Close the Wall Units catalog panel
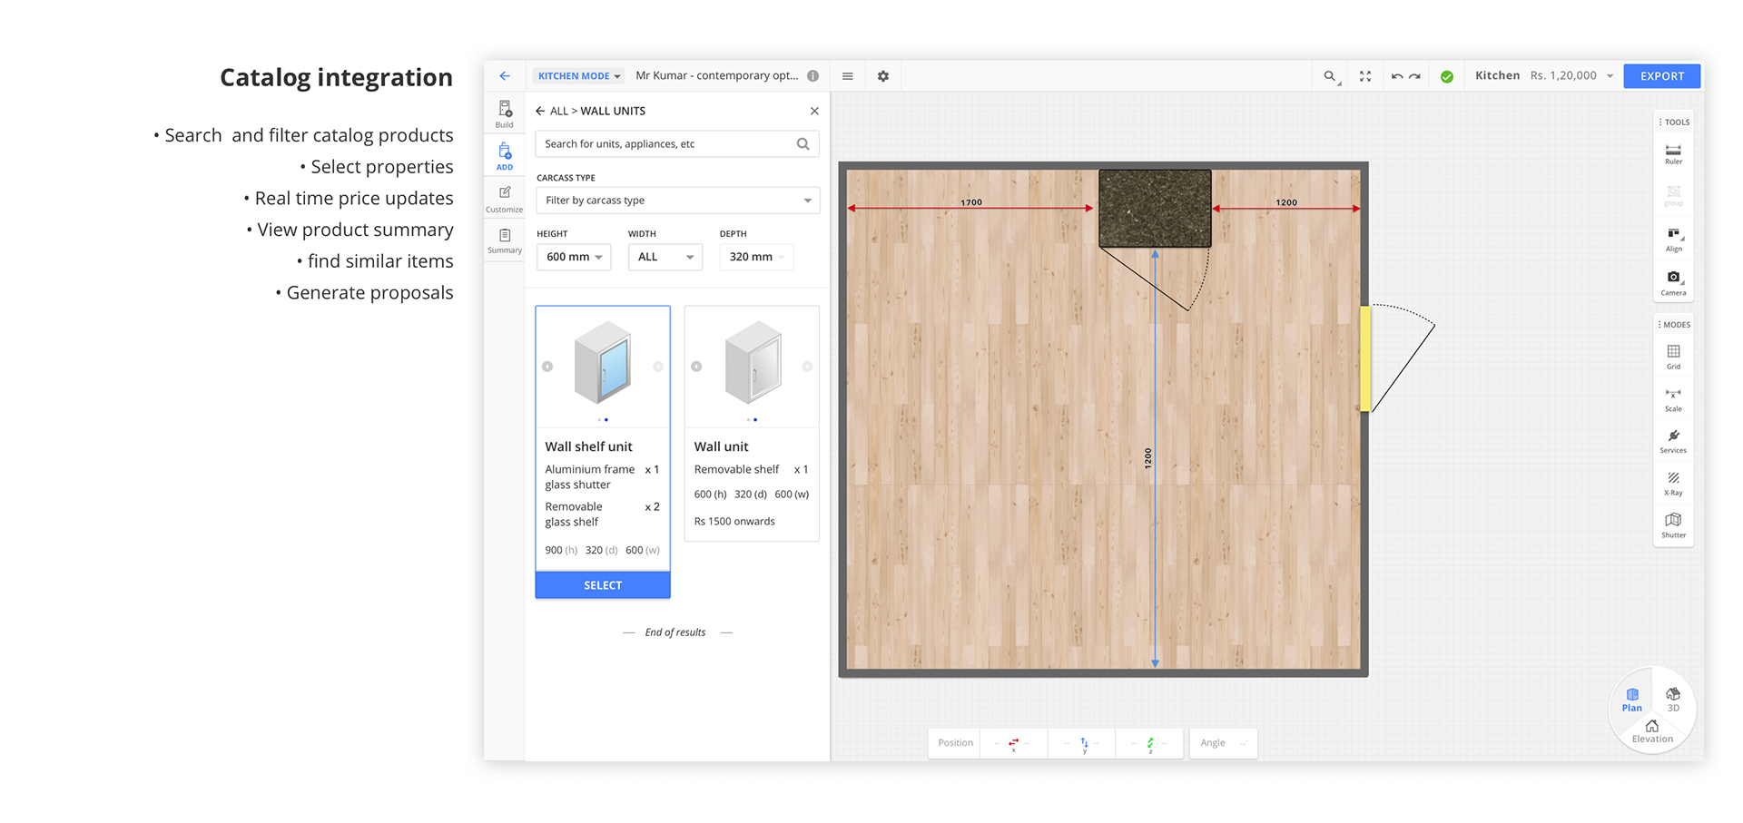The height and width of the screenshot is (823, 1743). [x=814, y=111]
